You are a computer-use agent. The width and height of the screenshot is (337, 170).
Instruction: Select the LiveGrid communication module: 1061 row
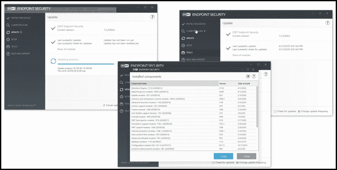[193, 149]
